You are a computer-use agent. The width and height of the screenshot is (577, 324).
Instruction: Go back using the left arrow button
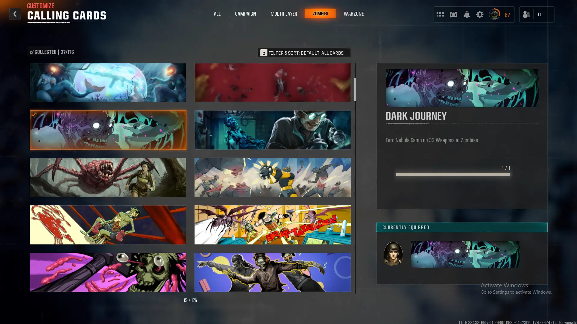[x=15, y=14]
